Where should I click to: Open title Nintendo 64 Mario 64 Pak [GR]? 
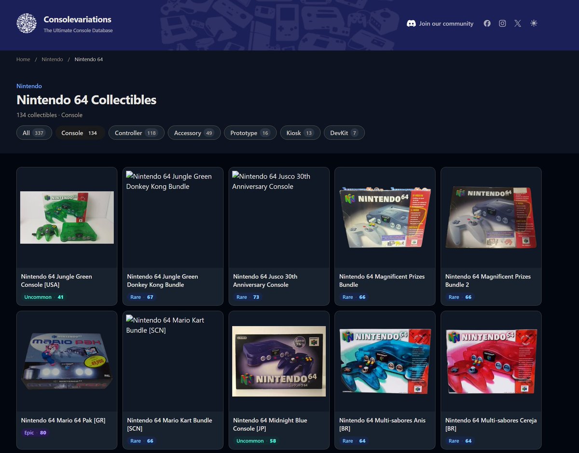tap(63, 420)
